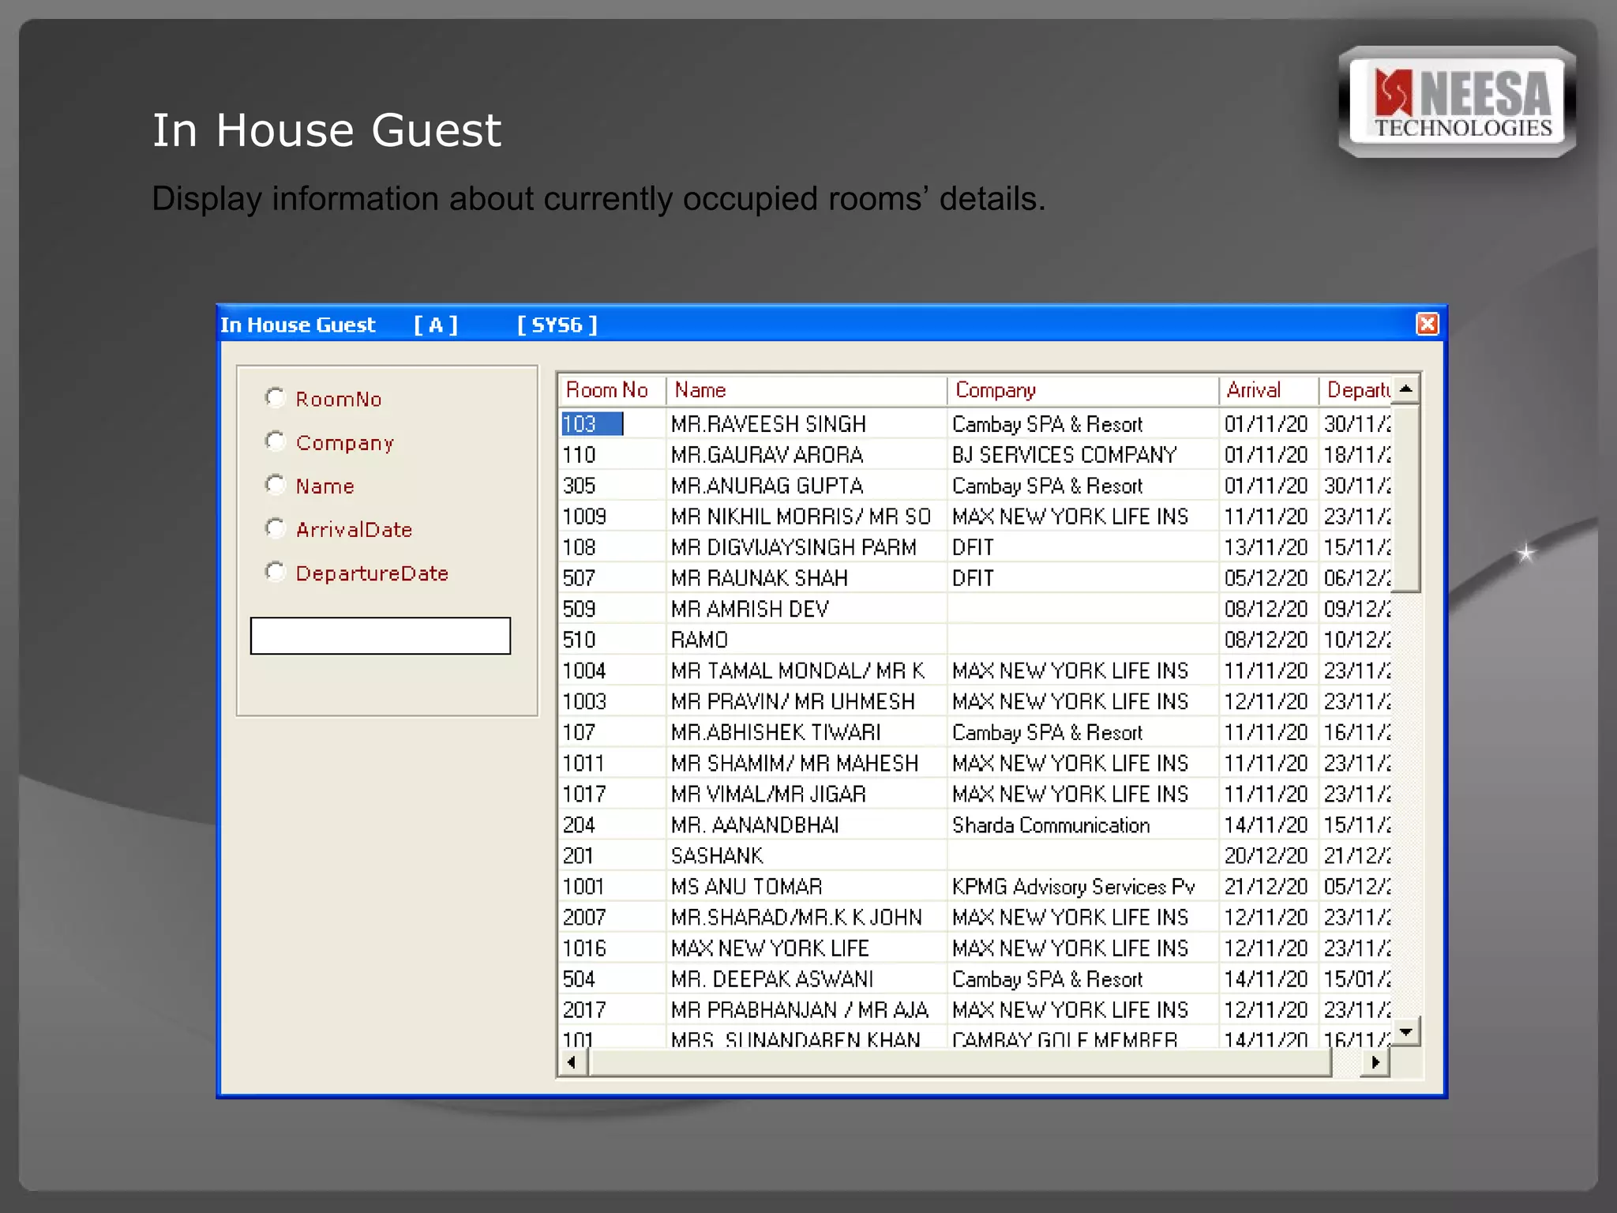Click MR TAMAL MONDAL/ MR K name

tap(797, 670)
